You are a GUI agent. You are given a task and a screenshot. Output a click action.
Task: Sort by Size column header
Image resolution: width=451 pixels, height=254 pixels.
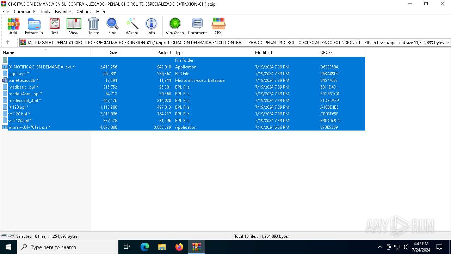[x=105, y=52]
